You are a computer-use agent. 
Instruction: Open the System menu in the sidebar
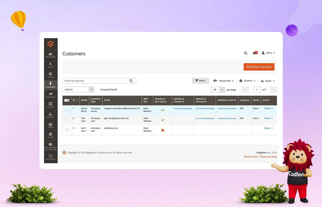tap(50, 135)
